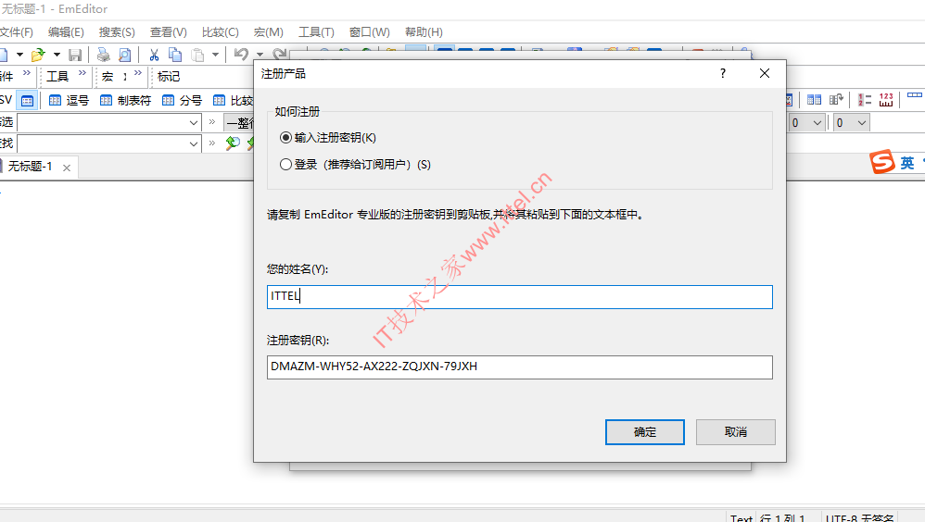Select 输入注册密钥(K) radio option
925x522 pixels.
(x=328, y=137)
